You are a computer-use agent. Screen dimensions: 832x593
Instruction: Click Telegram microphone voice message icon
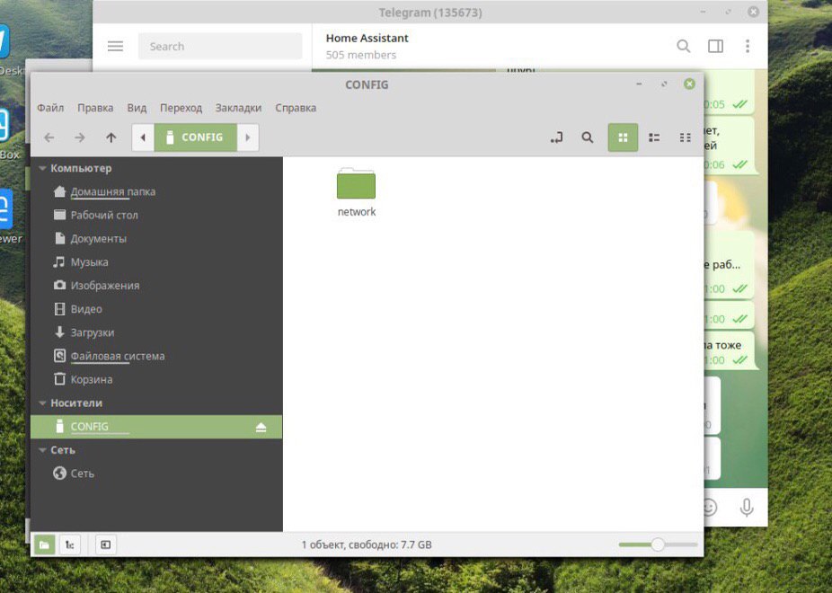747,508
